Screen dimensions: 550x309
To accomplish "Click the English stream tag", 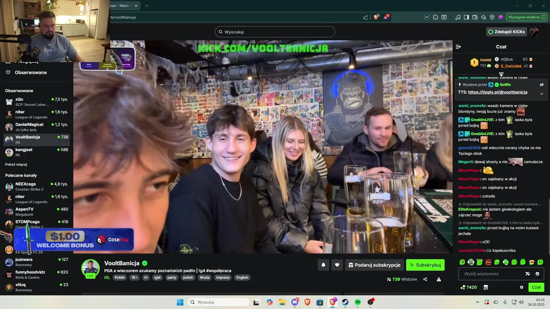I will [242, 278].
